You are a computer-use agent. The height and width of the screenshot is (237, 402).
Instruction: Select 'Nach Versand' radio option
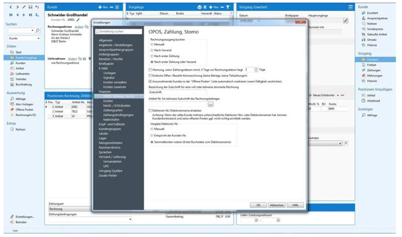152,50
